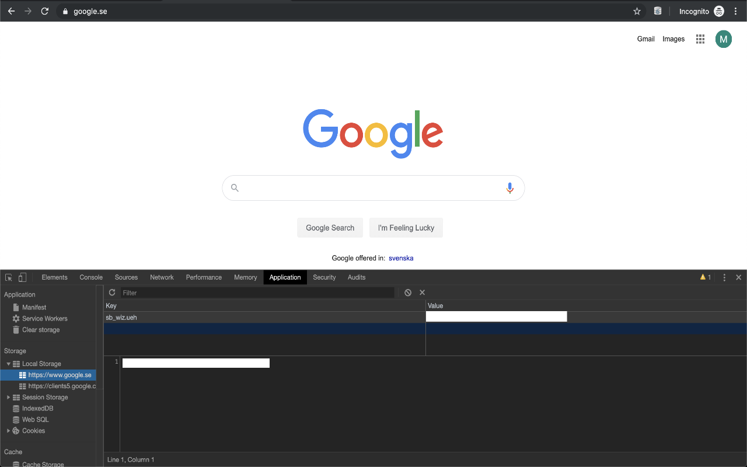Expand the Cookies tree node

[9, 431]
